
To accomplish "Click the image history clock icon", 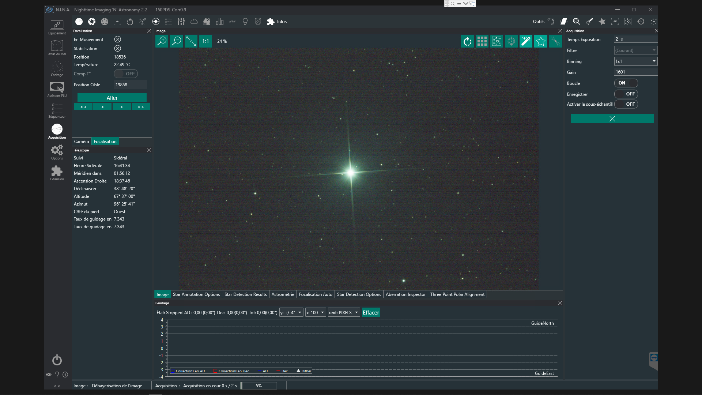I will point(641,22).
